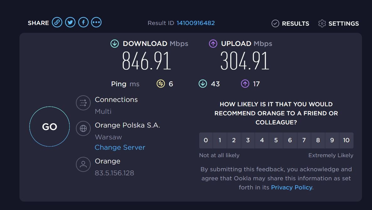Click the download arrow icon

point(114,43)
